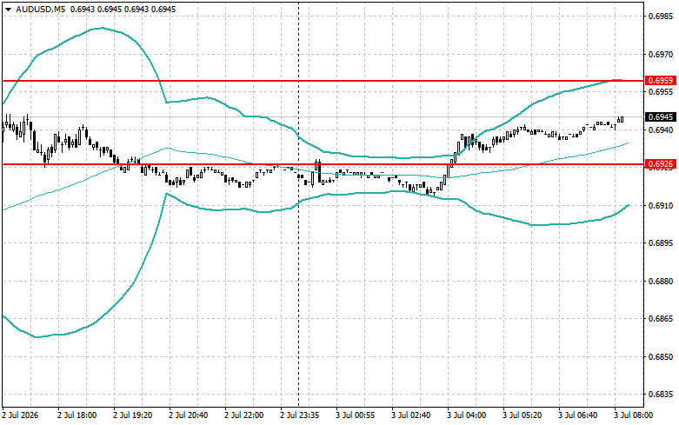679x425 pixels.
Task: Click the triangle arrow beside AUDUSD,M5
Action: (x=8, y=9)
